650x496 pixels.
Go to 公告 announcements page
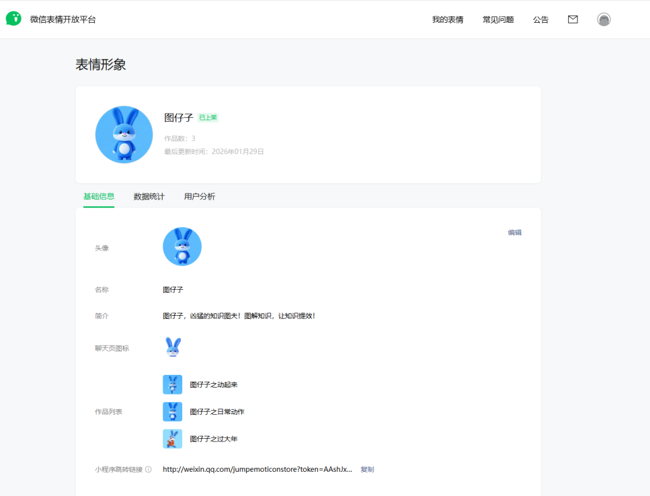point(541,20)
